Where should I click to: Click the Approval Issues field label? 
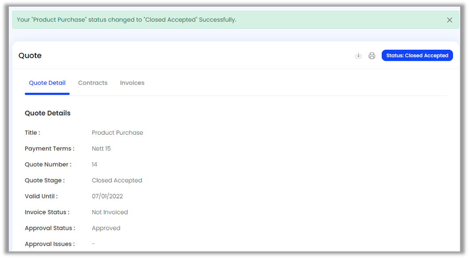pyautogui.click(x=49, y=244)
